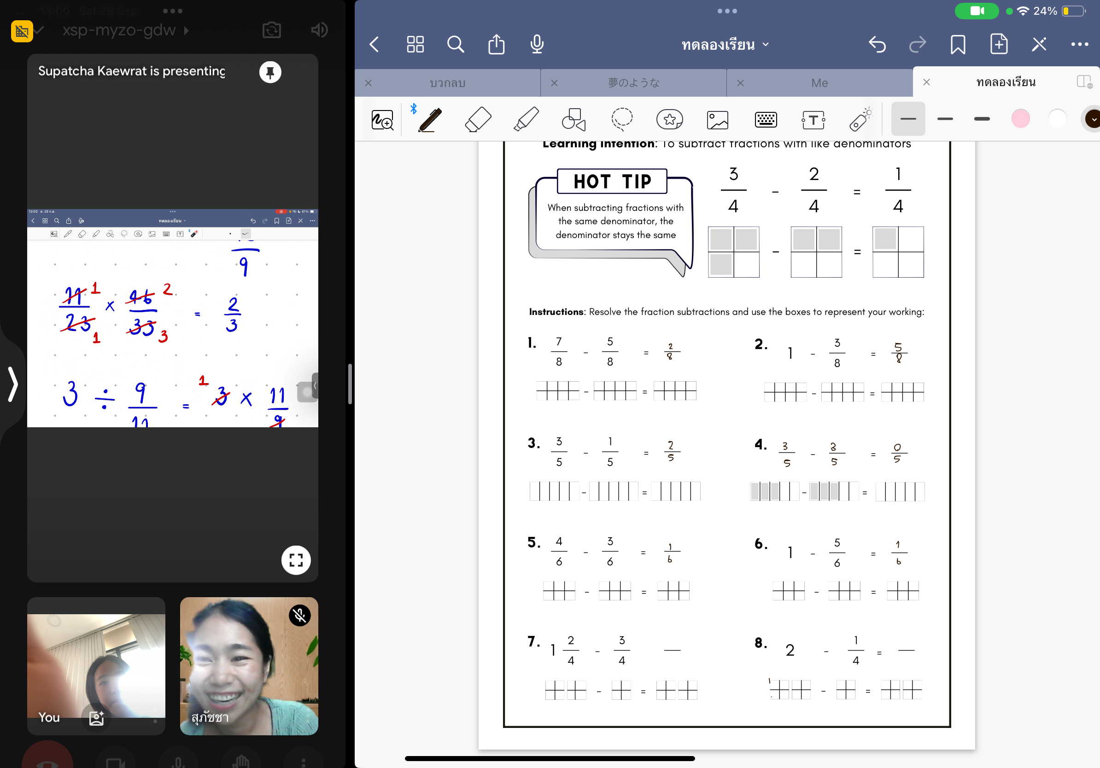
Task: Click the microphone record icon
Action: point(537,45)
